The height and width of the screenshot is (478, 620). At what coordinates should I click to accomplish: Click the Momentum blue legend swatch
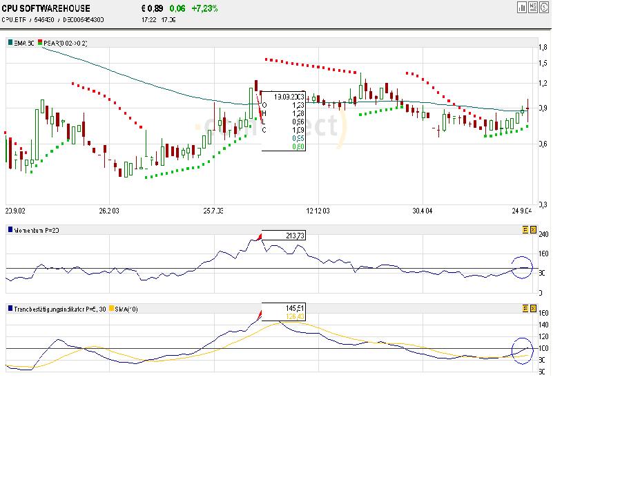tap(10, 229)
